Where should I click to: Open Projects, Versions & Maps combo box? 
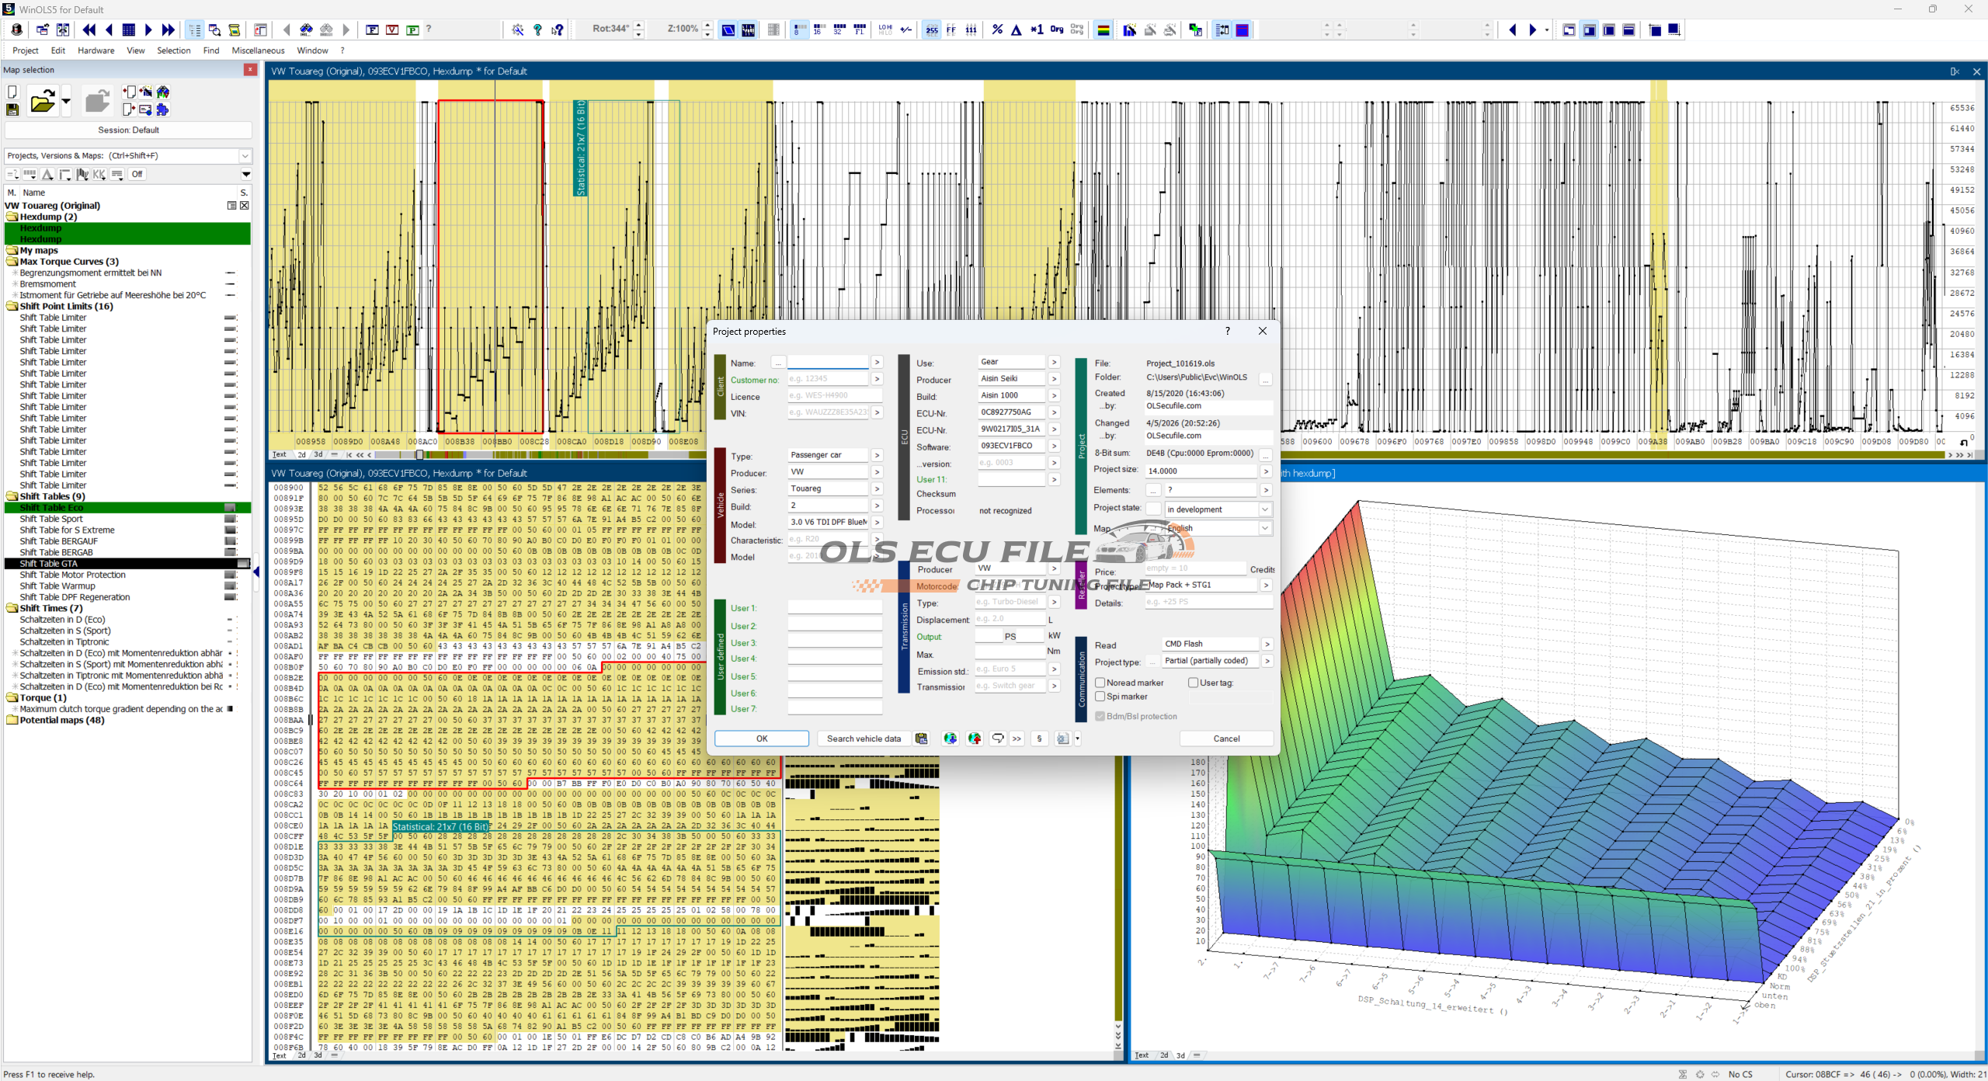245,156
